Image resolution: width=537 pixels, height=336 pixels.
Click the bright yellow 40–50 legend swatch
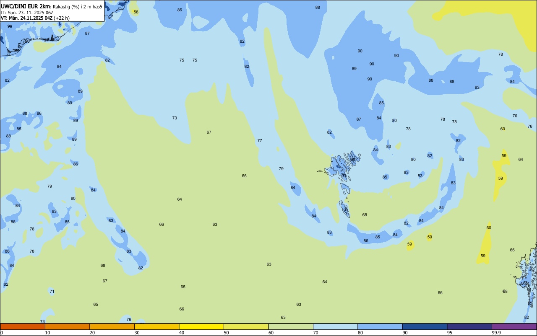click(201, 326)
